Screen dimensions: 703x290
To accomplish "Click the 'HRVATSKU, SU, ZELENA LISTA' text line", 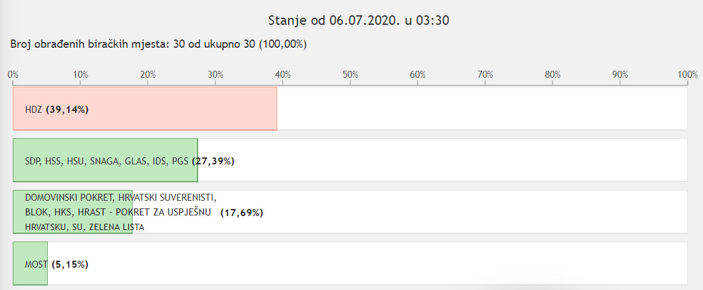I will click(x=85, y=228).
